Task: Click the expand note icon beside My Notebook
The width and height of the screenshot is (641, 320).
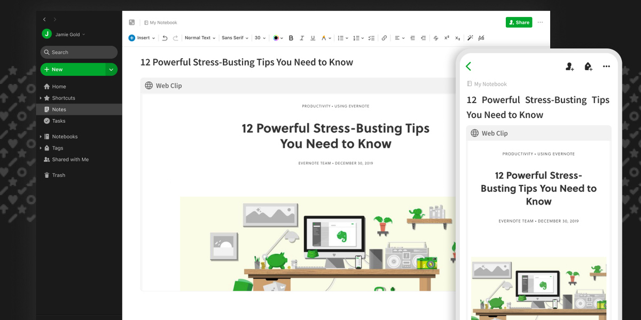Action: (132, 22)
